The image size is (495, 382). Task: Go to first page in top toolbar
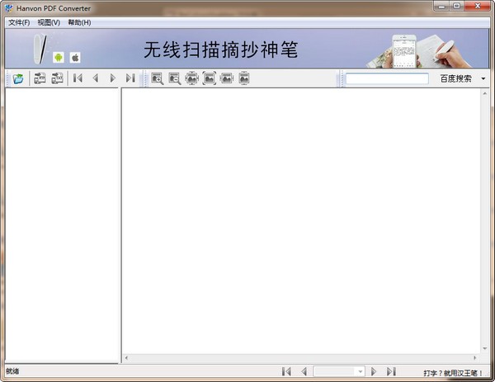[78, 78]
